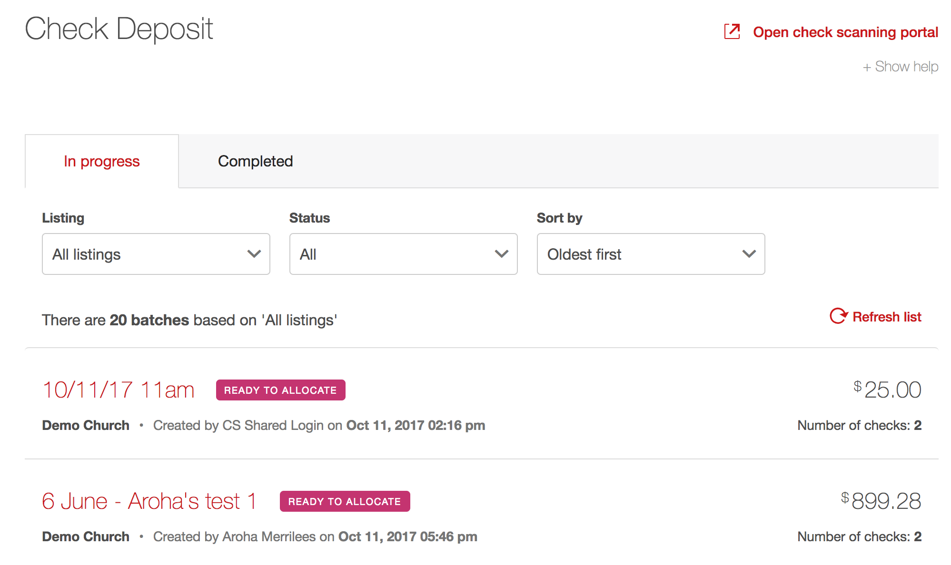Click the plus icon next to Show help

(x=867, y=67)
